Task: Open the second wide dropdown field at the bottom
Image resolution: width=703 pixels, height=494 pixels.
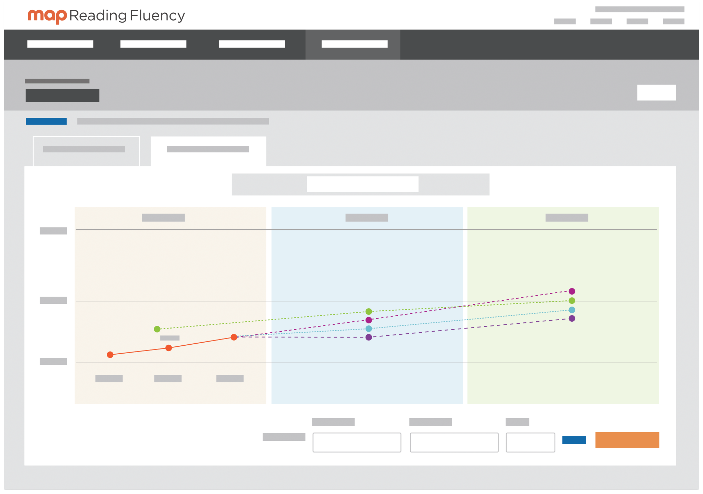Action: (x=454, y=443)
